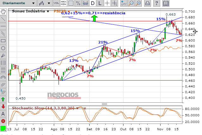This screenshot has width=202, height=135.
Task: Toggle the L toolbar button
Action: click(x=100, y=3)
